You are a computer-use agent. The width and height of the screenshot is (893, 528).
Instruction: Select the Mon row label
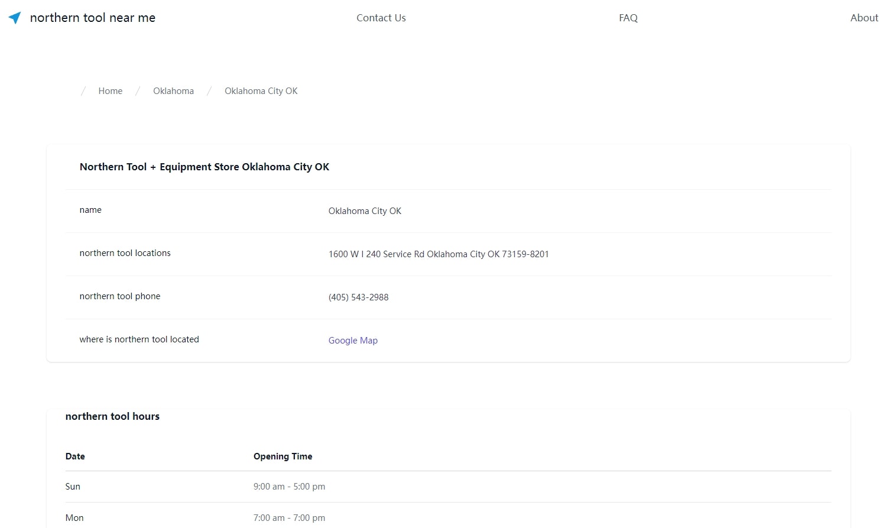(x=74, y=518)
